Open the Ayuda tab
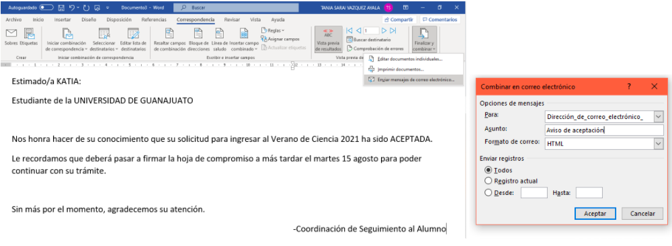 (x=278, y=19)
